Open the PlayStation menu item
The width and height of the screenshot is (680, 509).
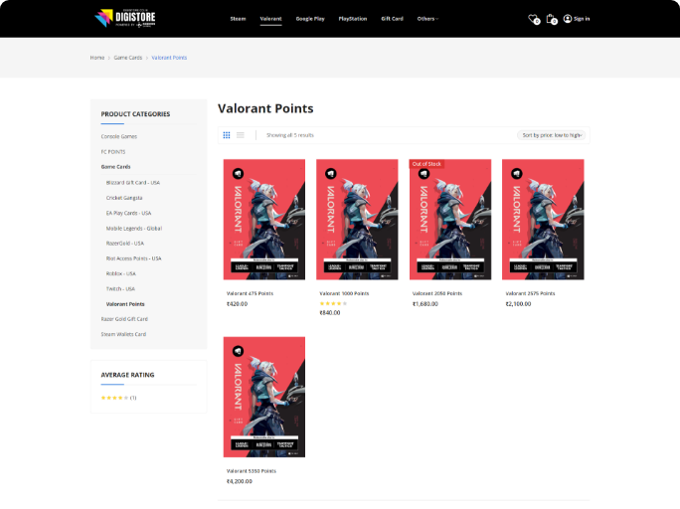[x=353, y=19]
